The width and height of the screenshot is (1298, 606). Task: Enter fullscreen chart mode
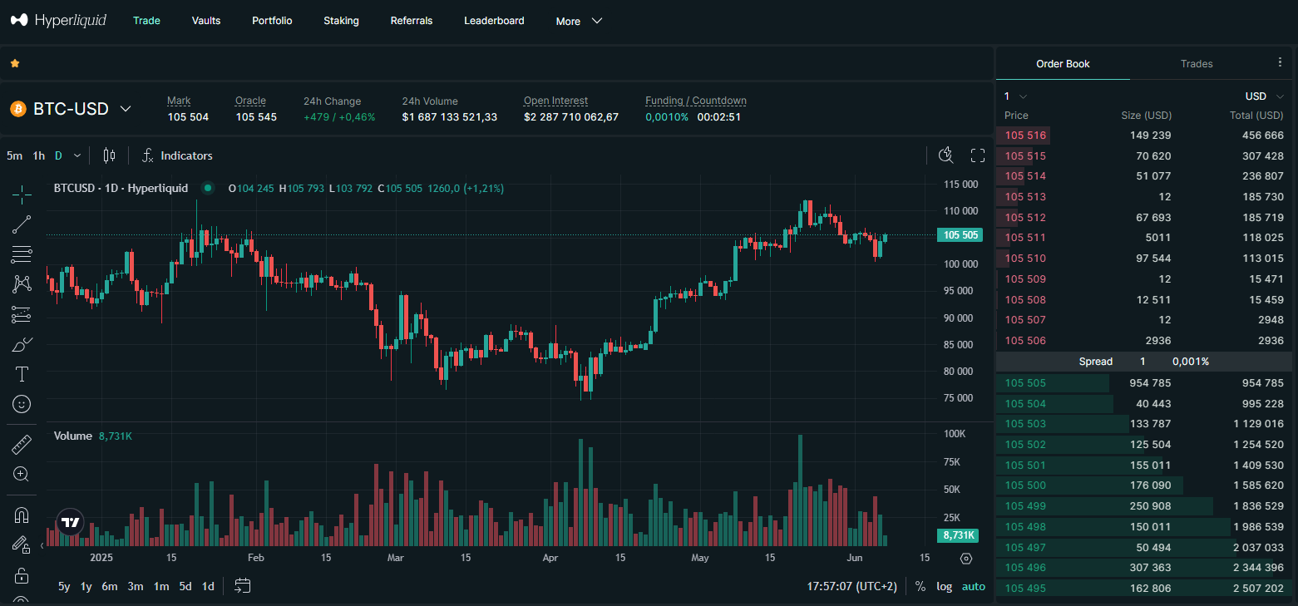tap(978, 155)
